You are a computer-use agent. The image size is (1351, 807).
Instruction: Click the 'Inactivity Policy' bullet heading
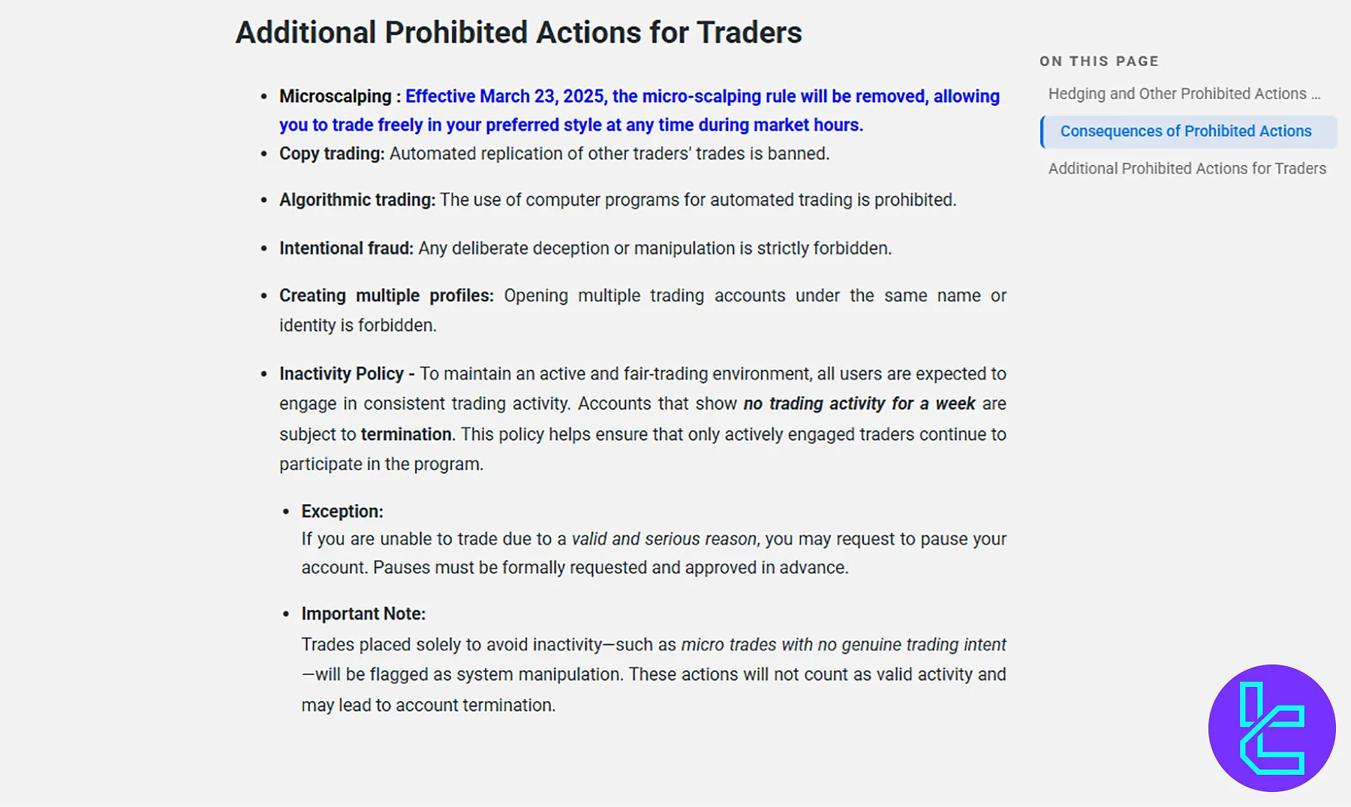342,373
